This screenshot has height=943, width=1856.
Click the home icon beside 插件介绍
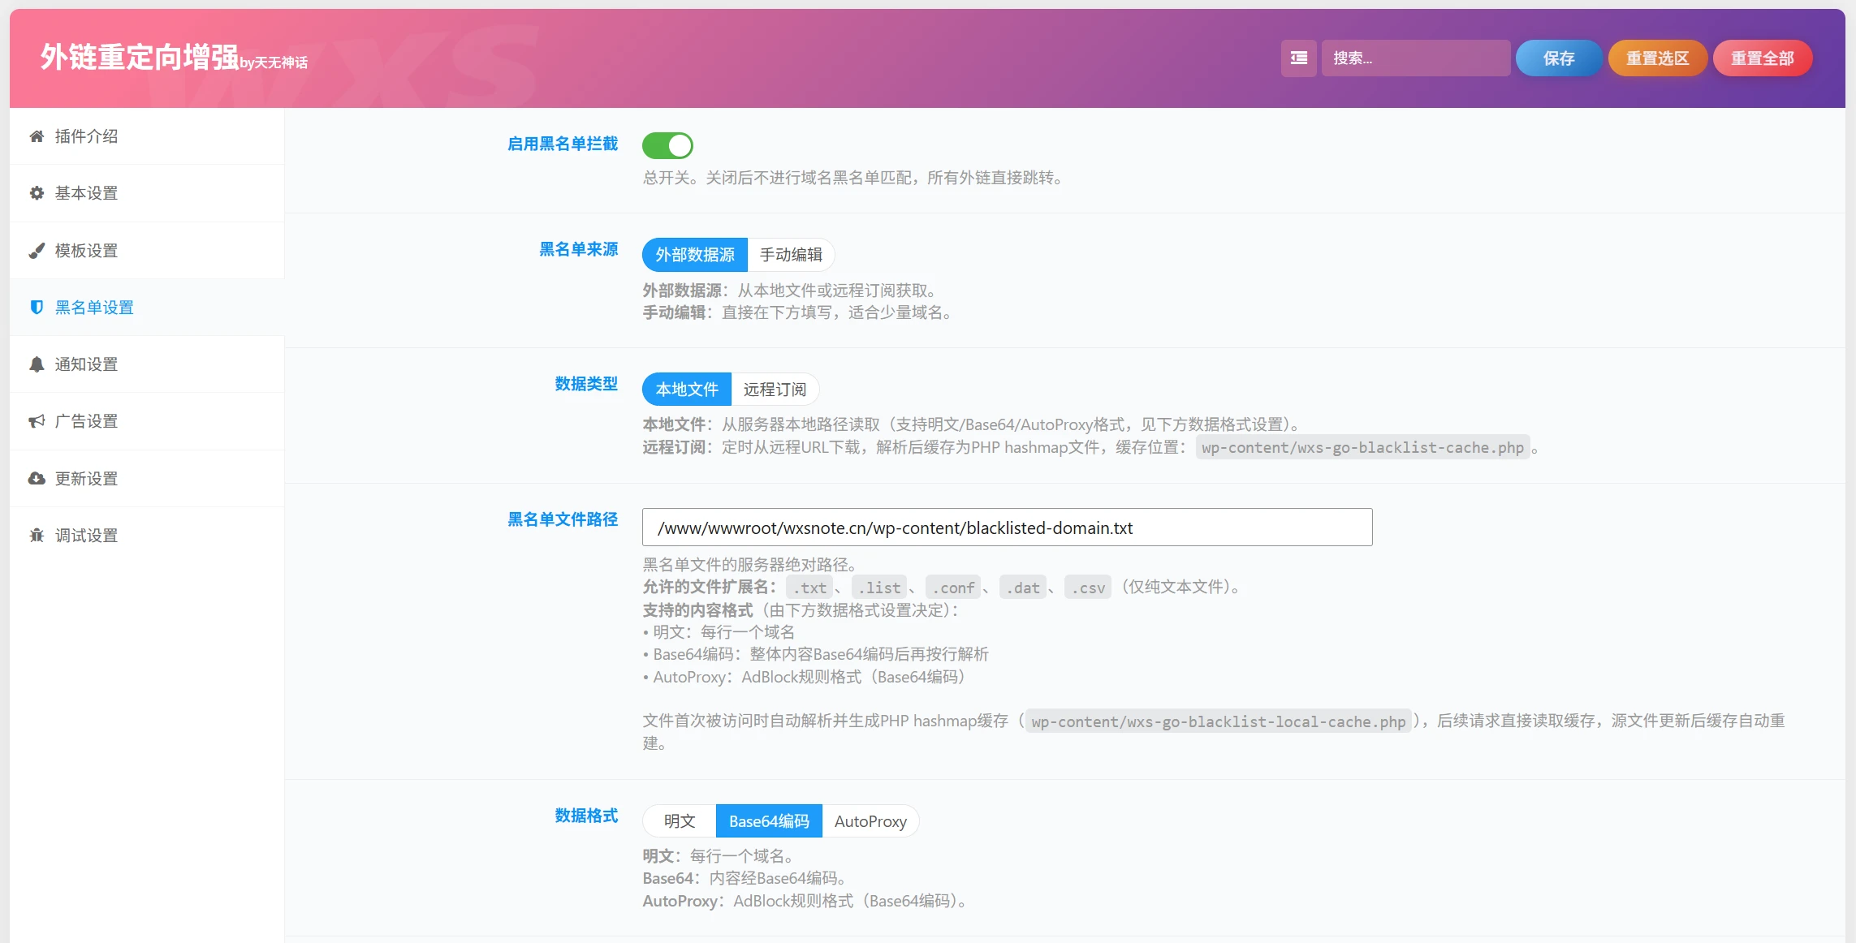point(37,136)
